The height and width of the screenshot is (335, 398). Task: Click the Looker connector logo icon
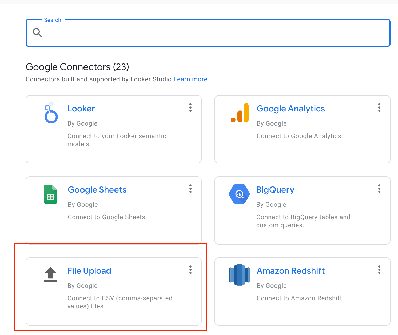pyautogui.click(x=51, y=113)
